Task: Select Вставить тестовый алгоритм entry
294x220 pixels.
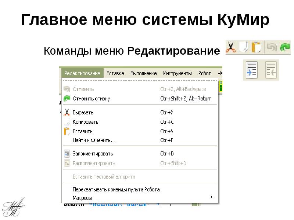Action: pyautogui.click(x=140, y=176)
